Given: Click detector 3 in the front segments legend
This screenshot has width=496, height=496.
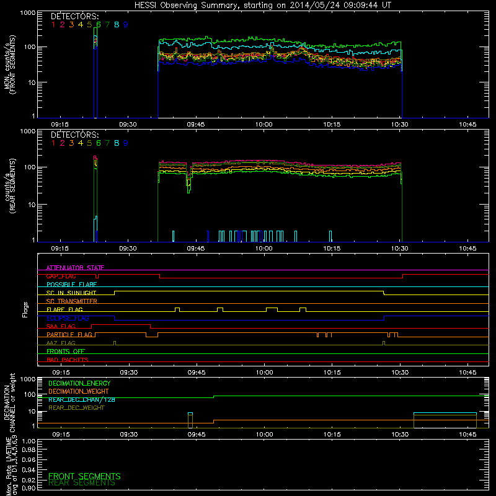Looking at the screenshot, I should point(71,25).
